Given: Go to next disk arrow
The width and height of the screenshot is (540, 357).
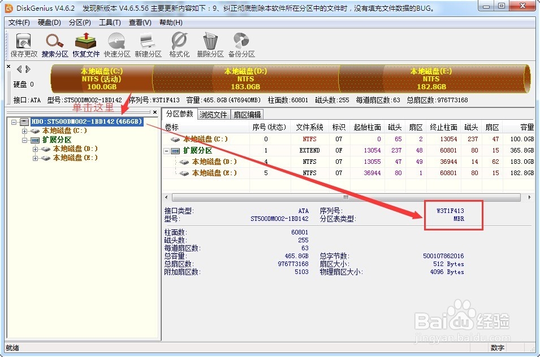Looking at the screenshot, I should coord(28,69).
